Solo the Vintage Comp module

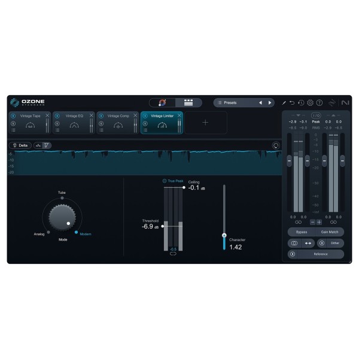101,124
